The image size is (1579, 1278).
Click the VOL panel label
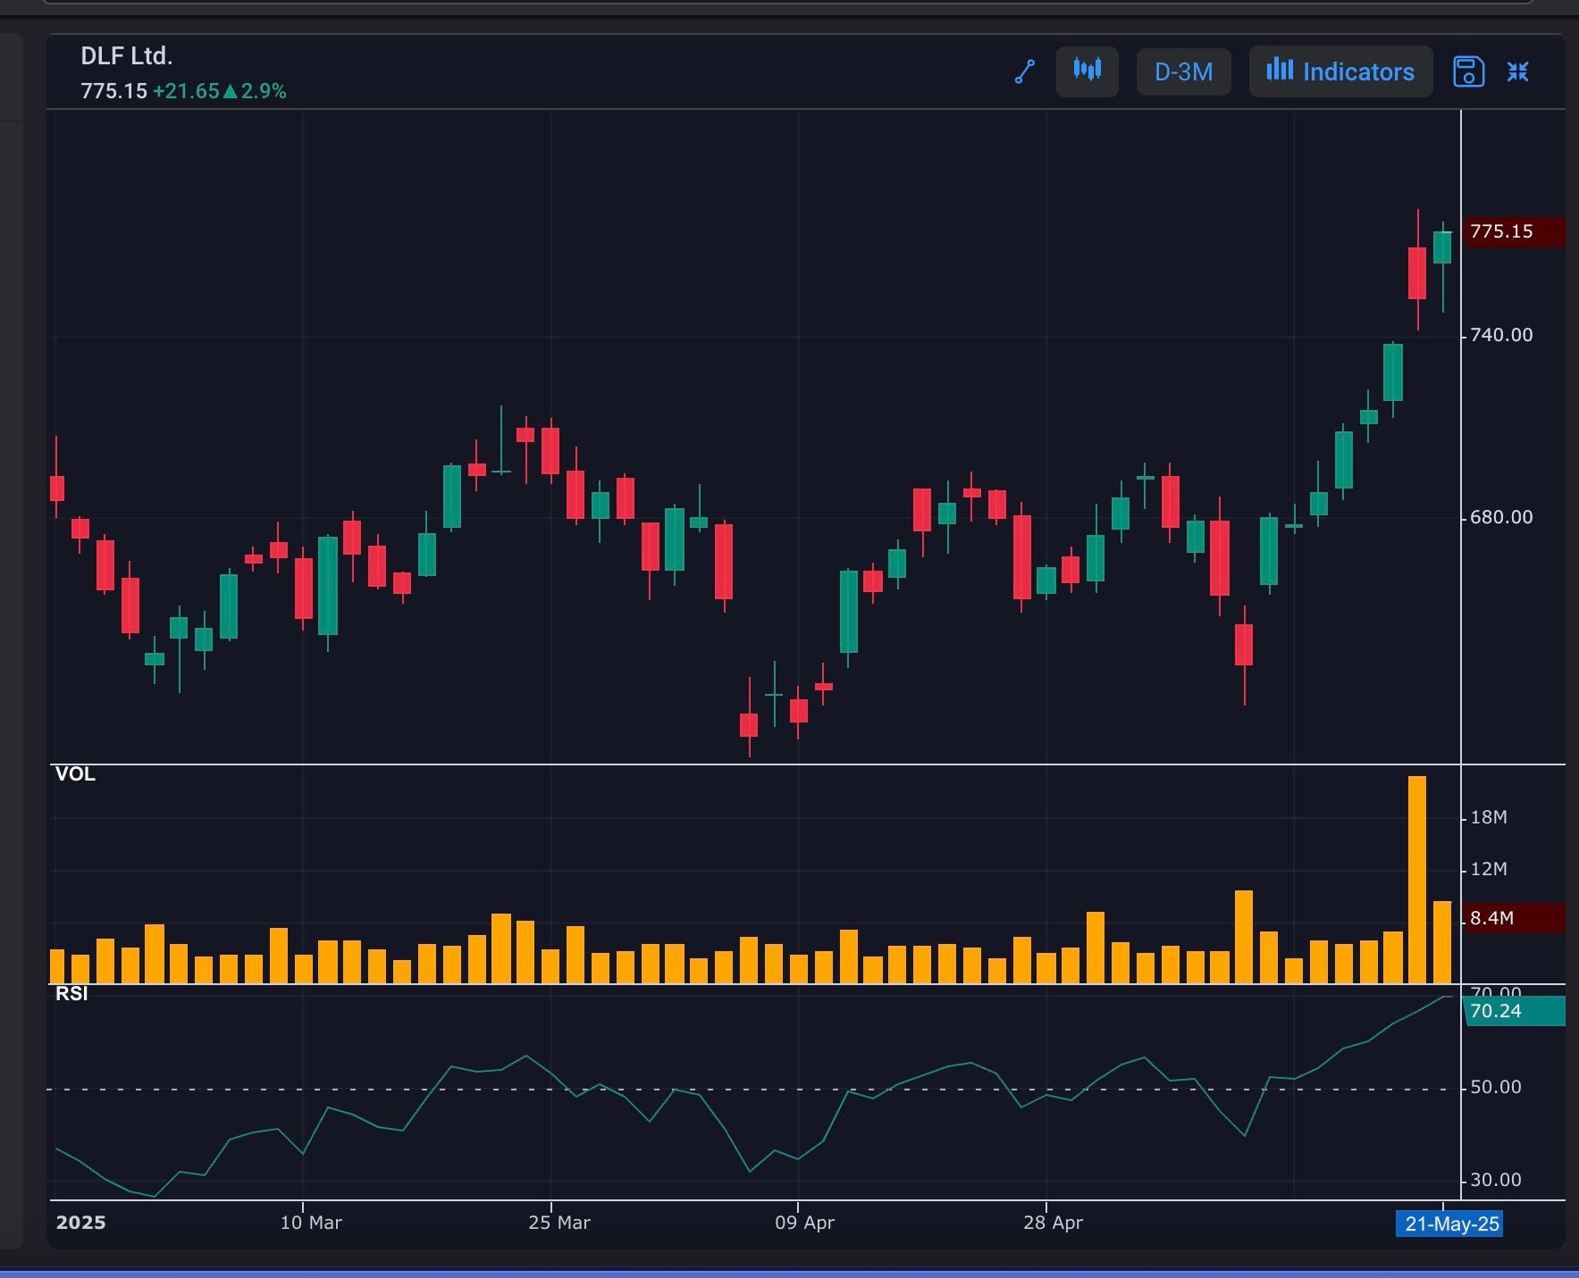pos(75,774)
